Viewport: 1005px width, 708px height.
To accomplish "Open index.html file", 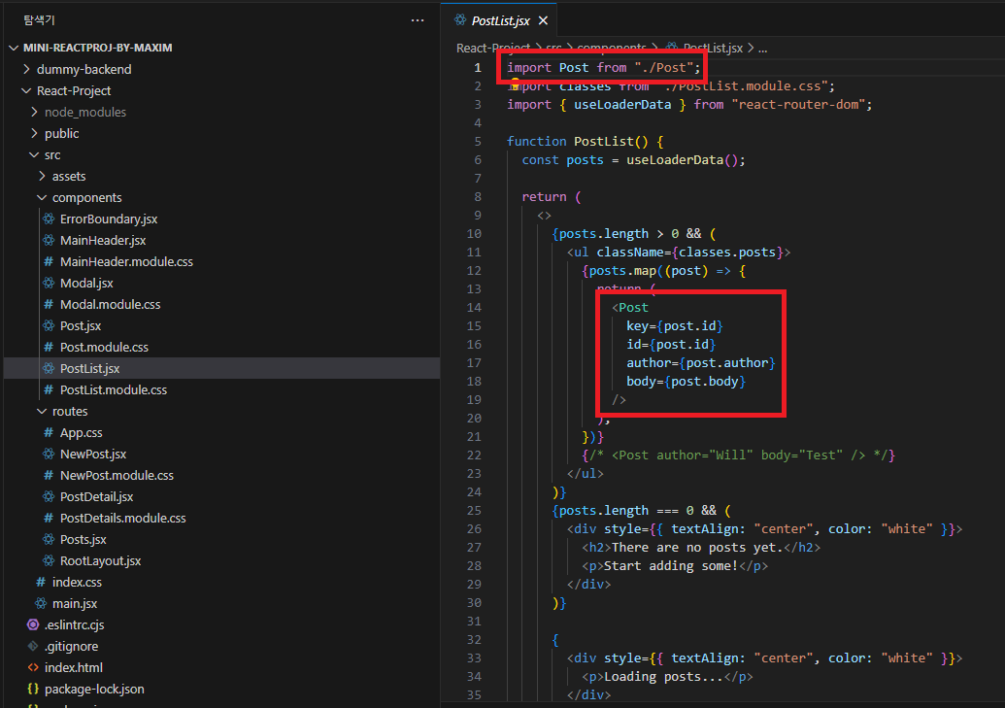I will pos(74,667).
